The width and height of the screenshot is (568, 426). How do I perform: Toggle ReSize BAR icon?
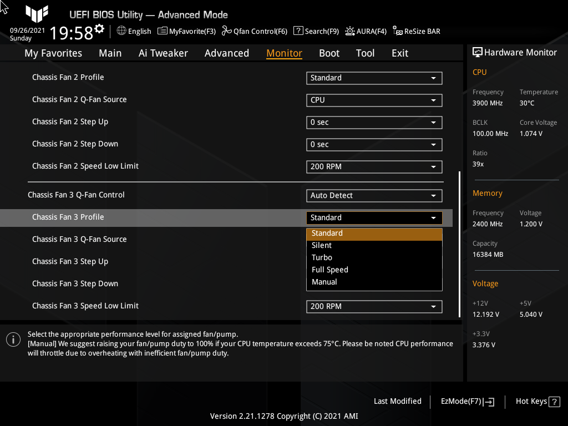pyautogui.click(x=397, y=31)
